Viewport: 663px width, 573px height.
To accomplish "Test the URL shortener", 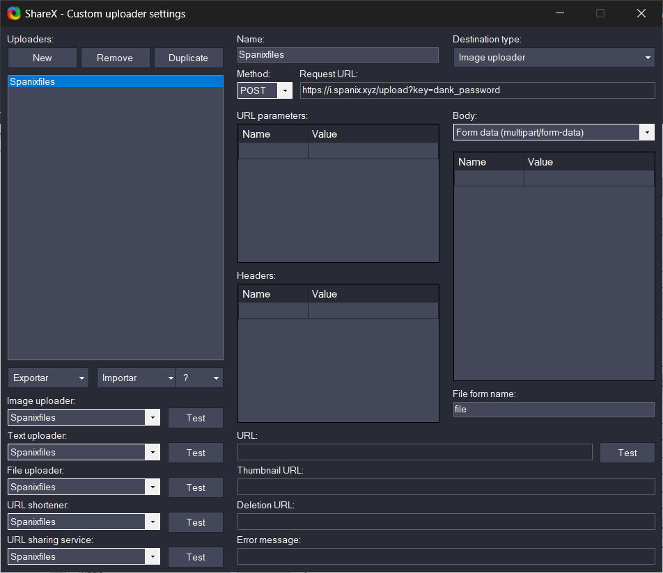I will tap(196, 522).
